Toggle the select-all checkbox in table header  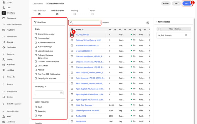click(72, 30)
